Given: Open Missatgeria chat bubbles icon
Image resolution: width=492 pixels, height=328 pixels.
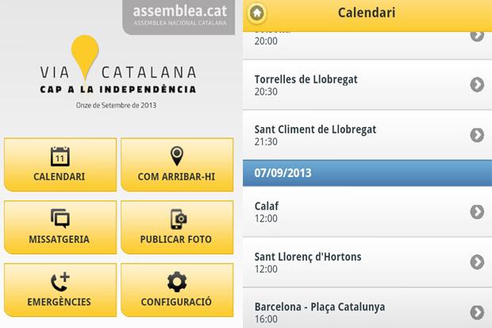Looking at the screenshot, I should coord(60,218).
